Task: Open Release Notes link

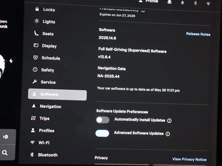Action: point(198,34)
